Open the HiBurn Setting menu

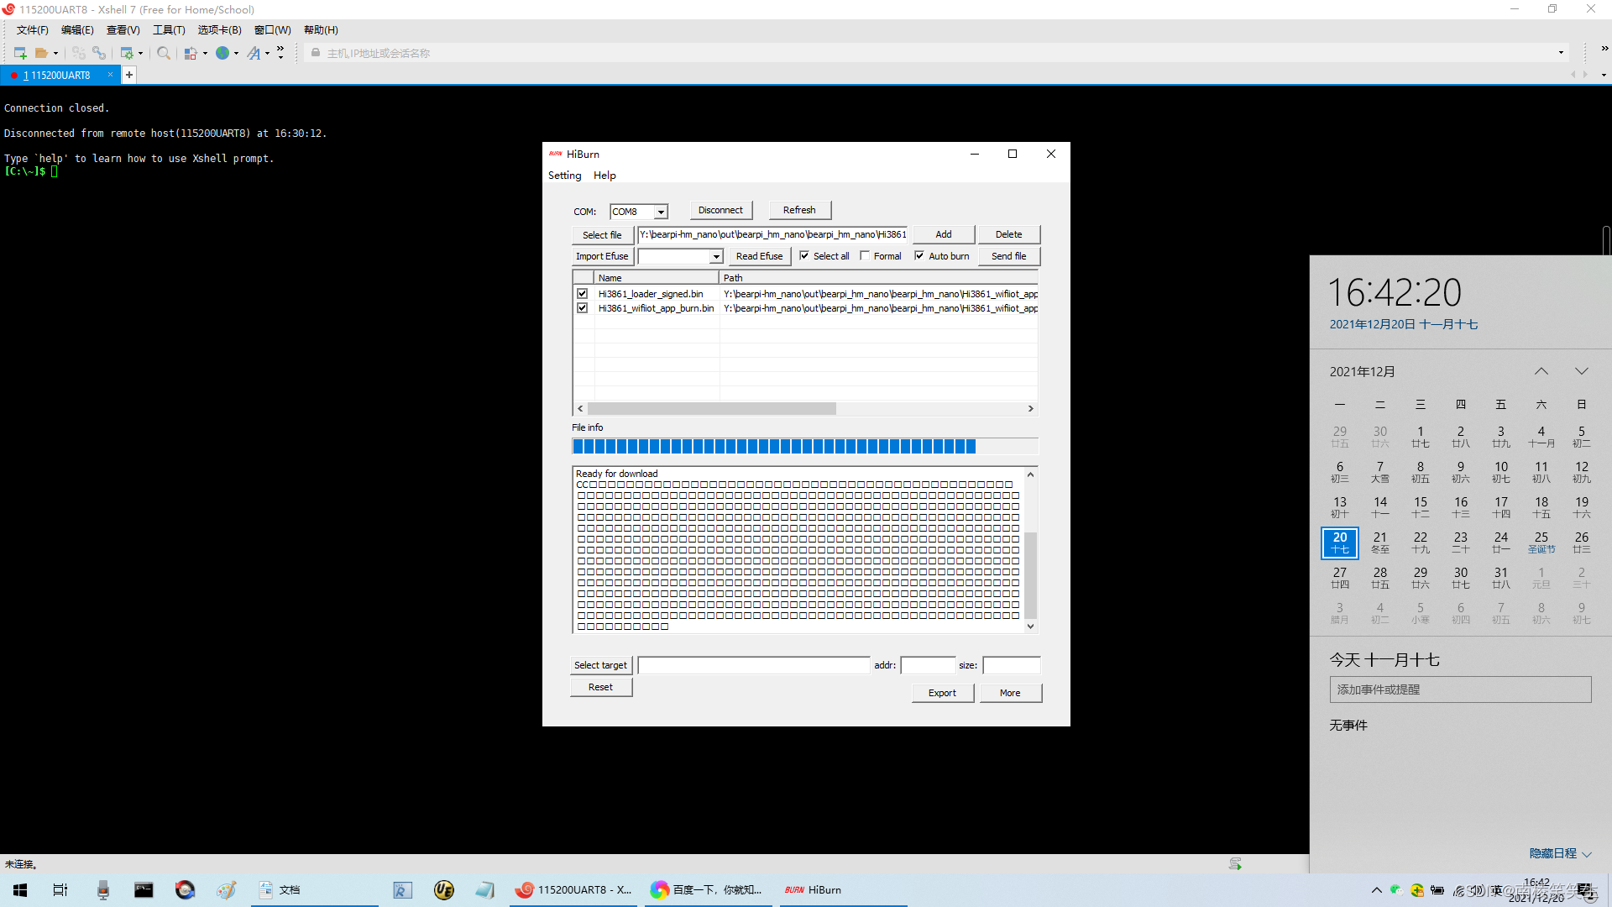564,176
